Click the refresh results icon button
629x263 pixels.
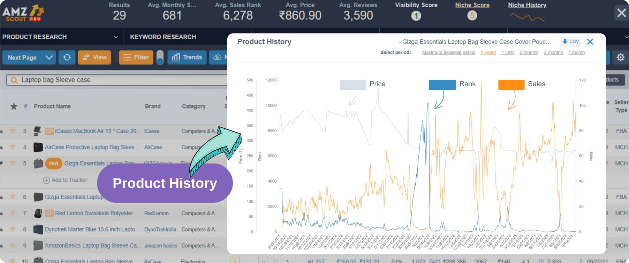[67, 57]
